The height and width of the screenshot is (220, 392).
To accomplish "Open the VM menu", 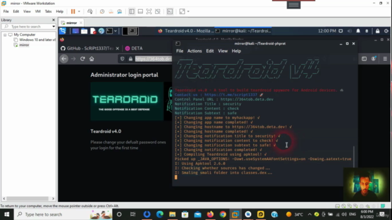I will coord(38,12).
